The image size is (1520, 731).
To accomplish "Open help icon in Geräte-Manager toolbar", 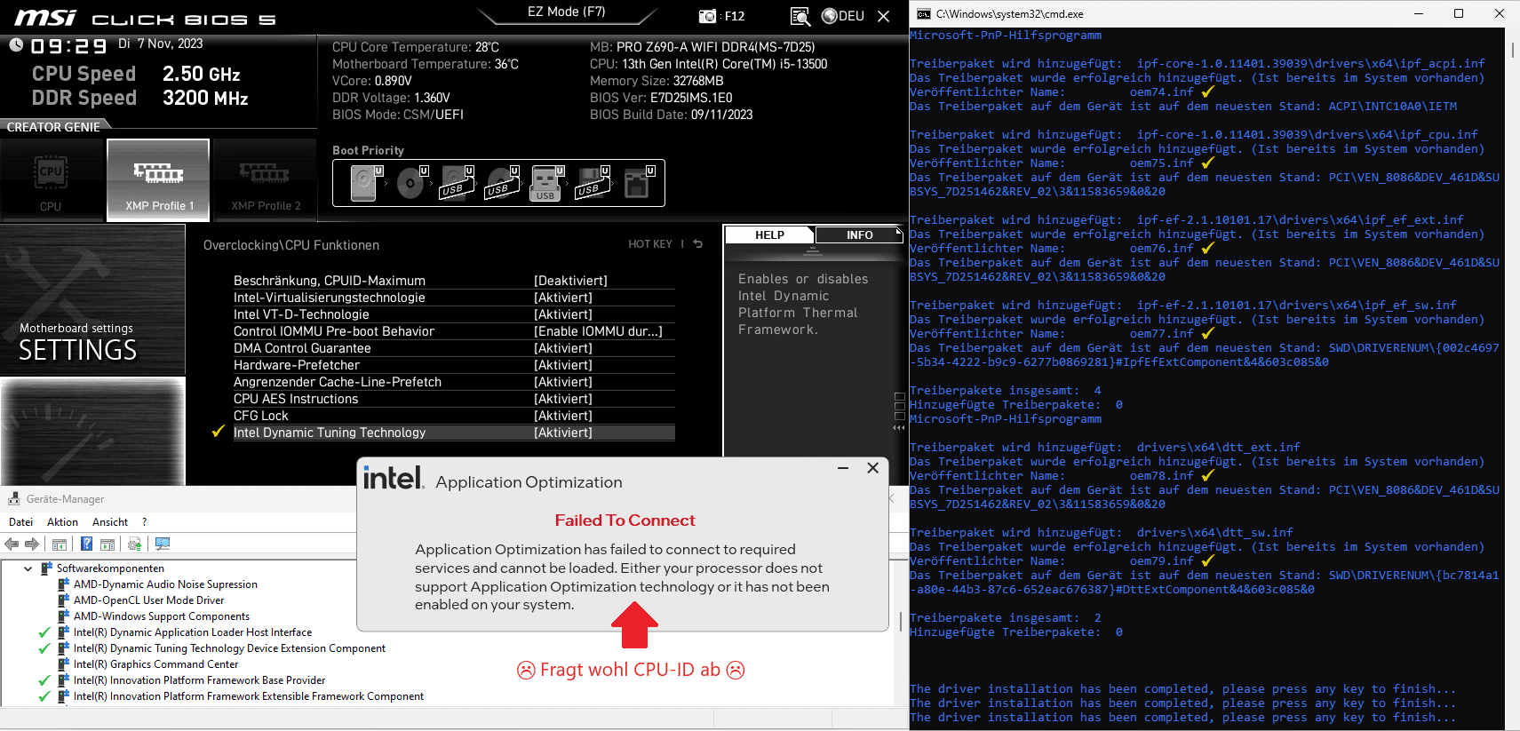I will (x=86, y=544).
